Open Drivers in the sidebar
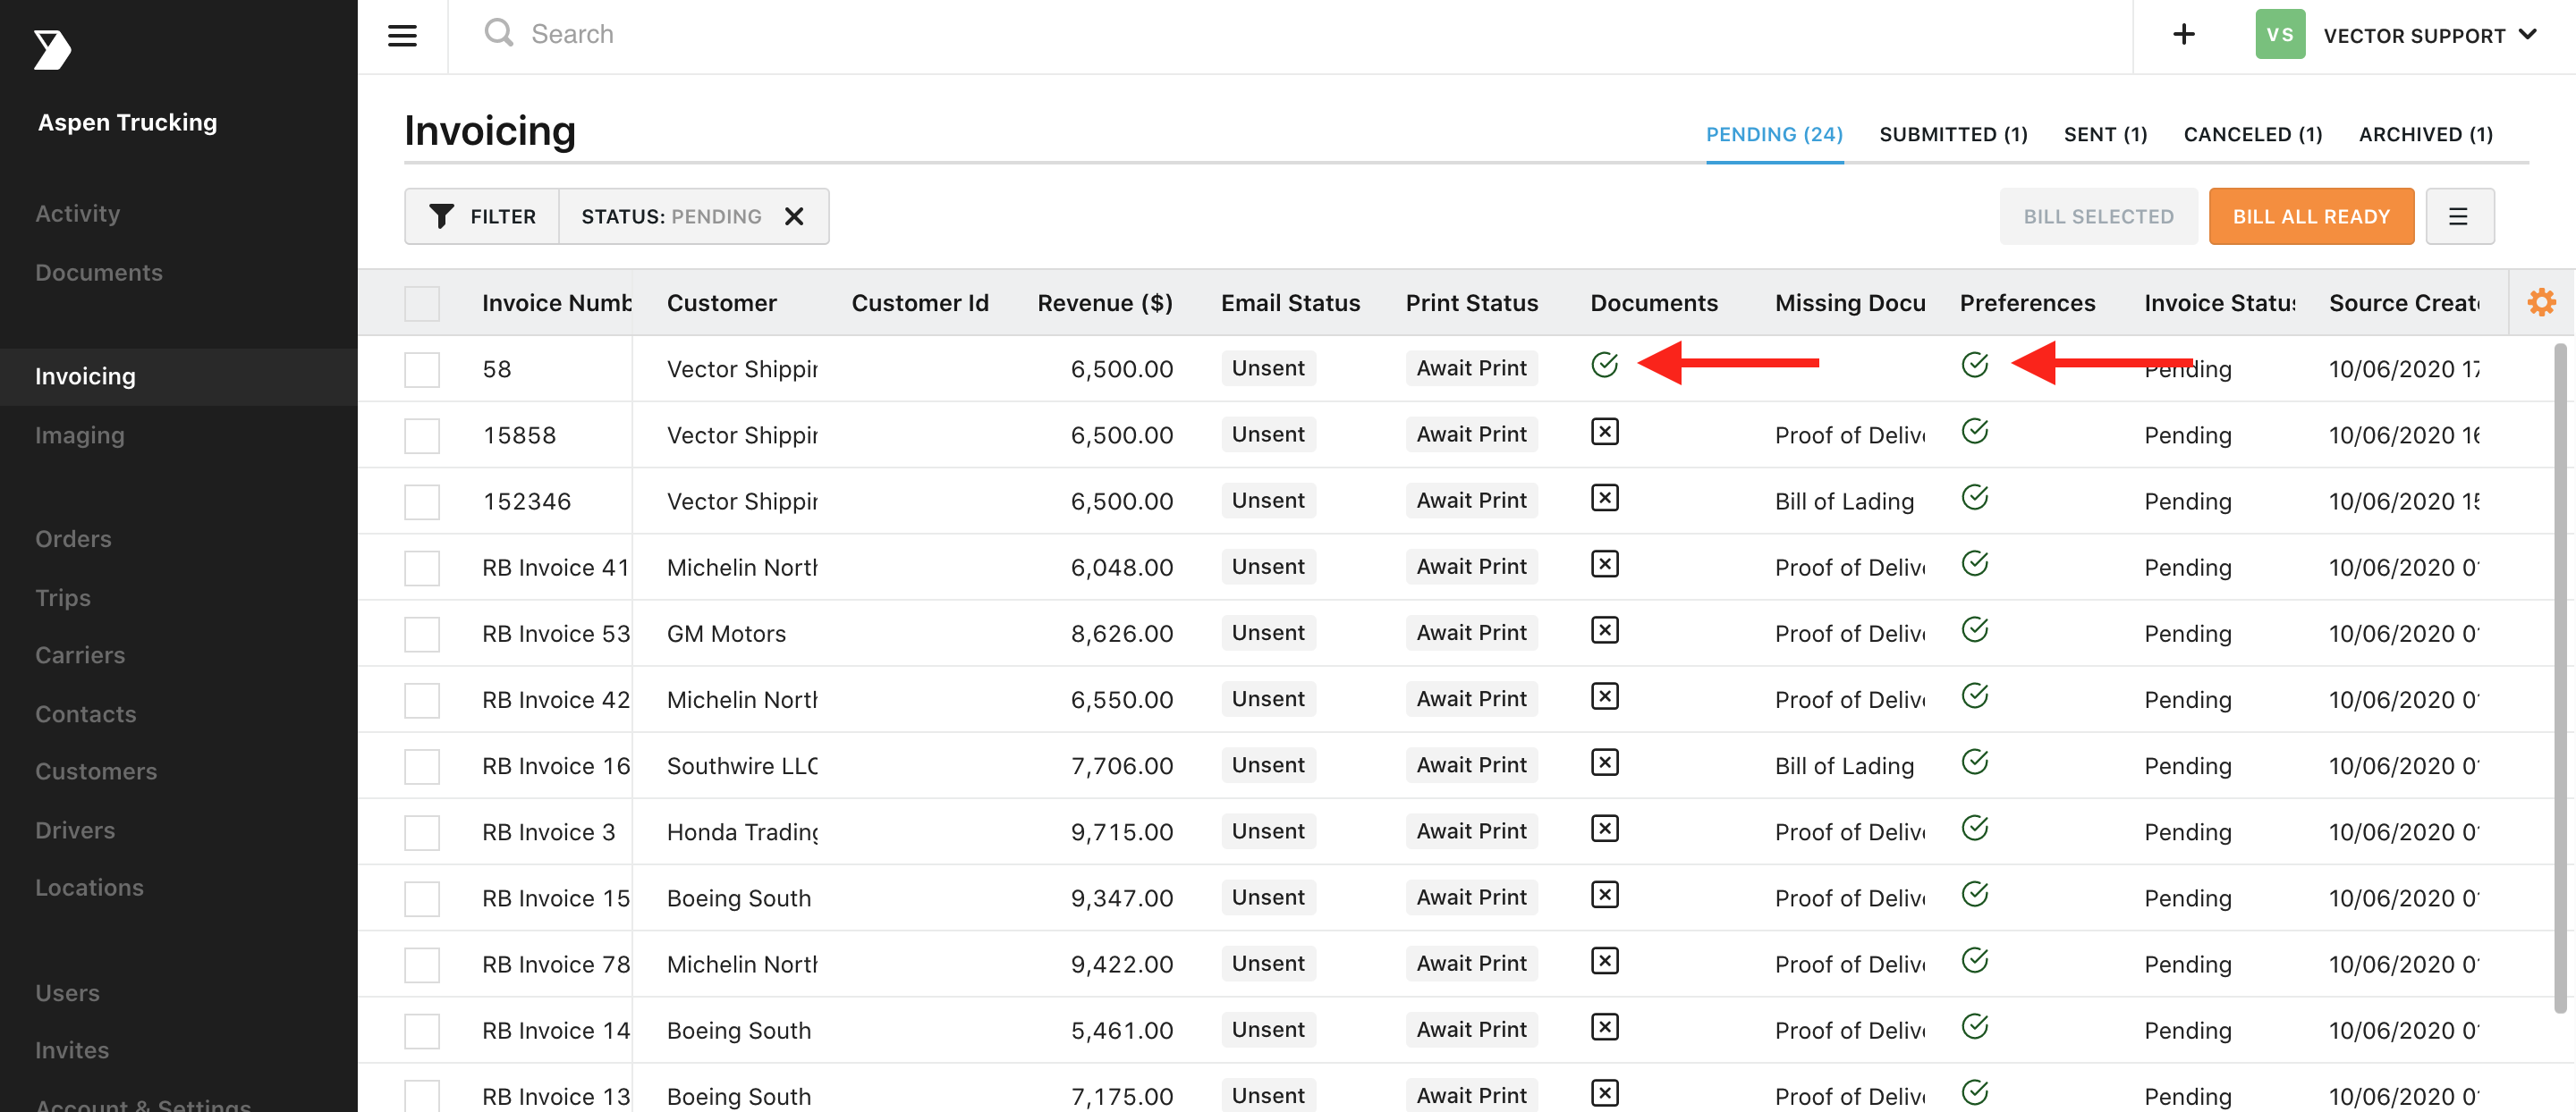 75,830
